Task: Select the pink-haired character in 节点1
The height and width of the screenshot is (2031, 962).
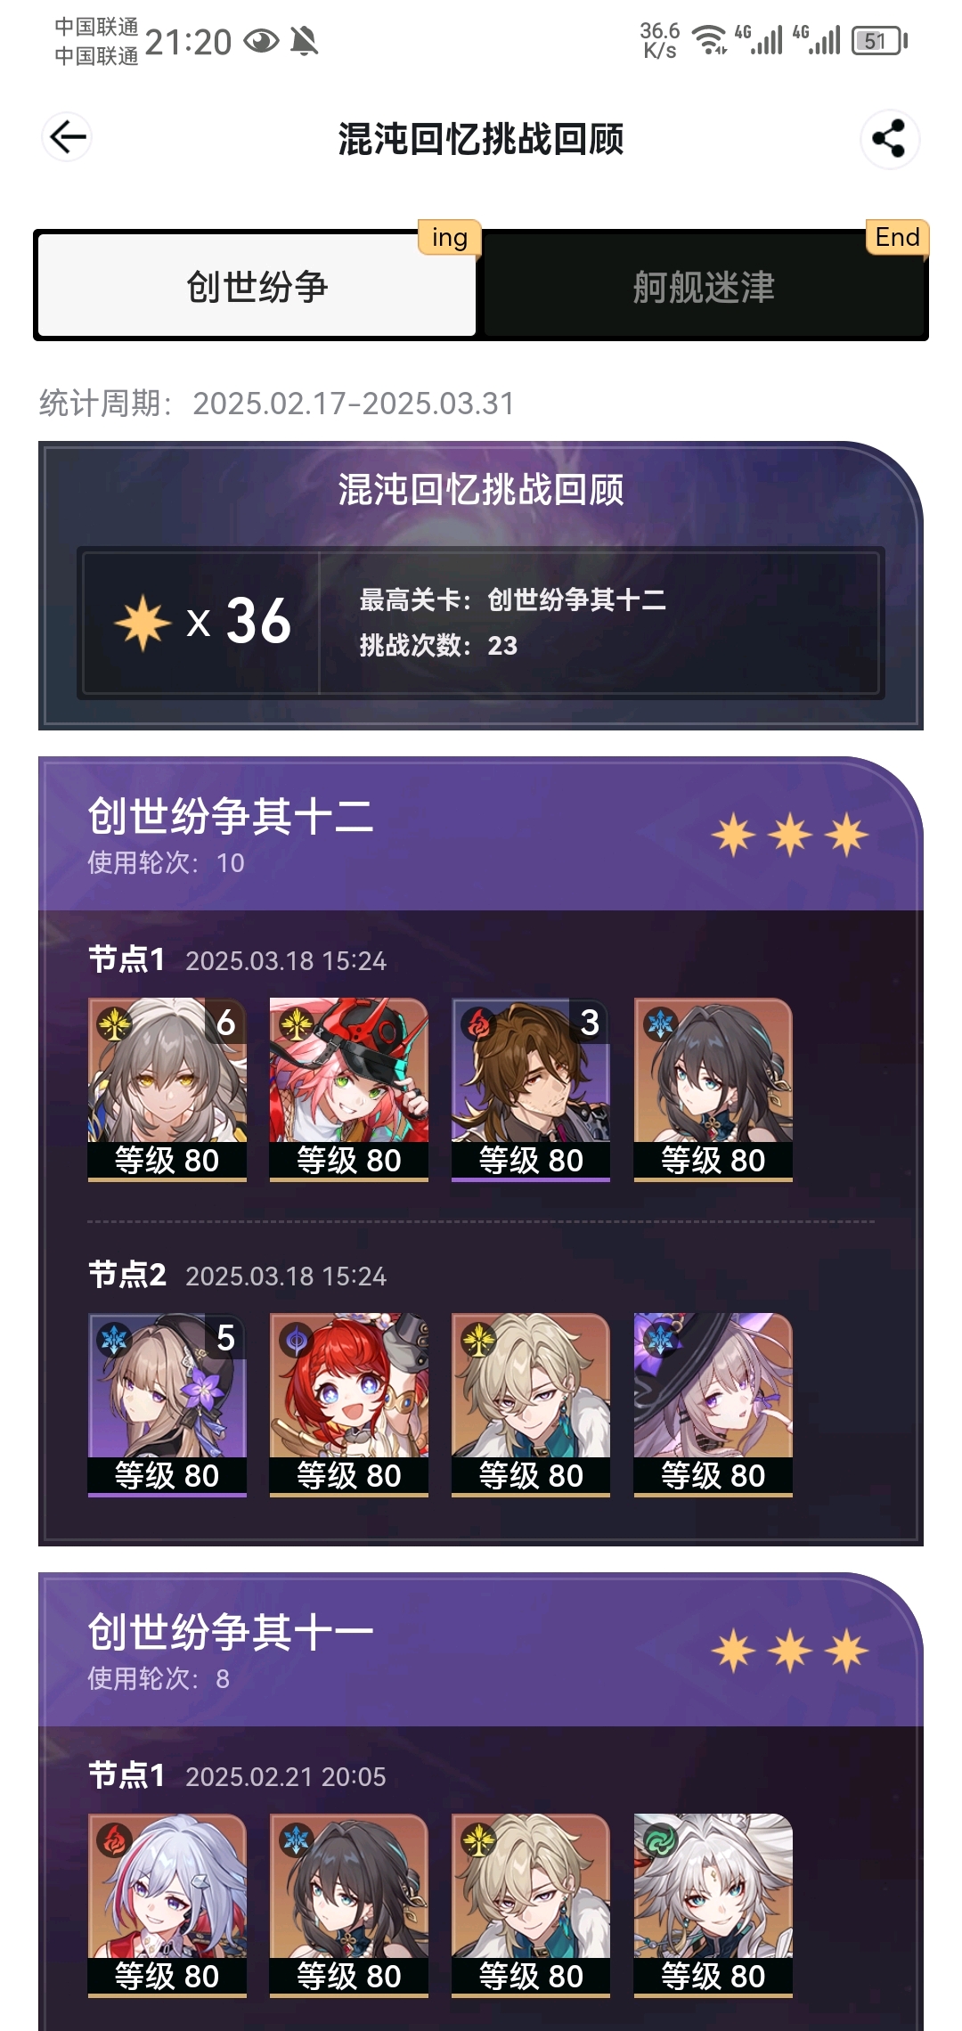Action: tap(349, 1089)
